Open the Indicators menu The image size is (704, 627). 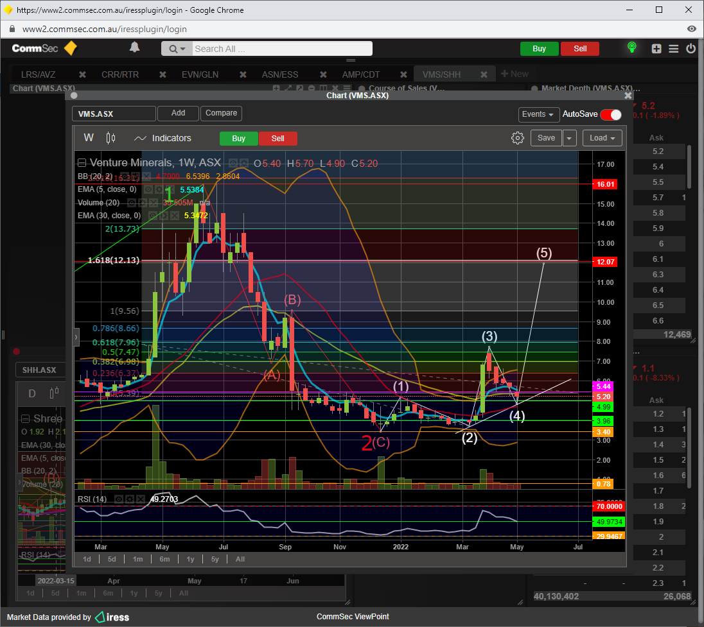(x=163, y=138)
